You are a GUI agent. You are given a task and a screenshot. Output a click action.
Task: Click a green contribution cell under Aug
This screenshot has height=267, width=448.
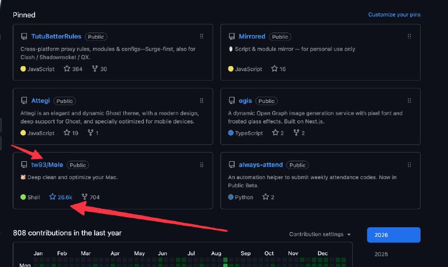tap(225, 260)
